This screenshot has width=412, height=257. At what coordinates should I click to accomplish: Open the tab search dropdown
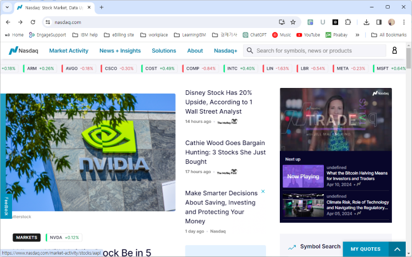coord(7,7)
